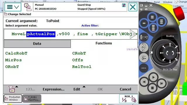This screenshot has width=187, height=105.
Task: Toggle the Hold To Run button
Action: [170, 69]
